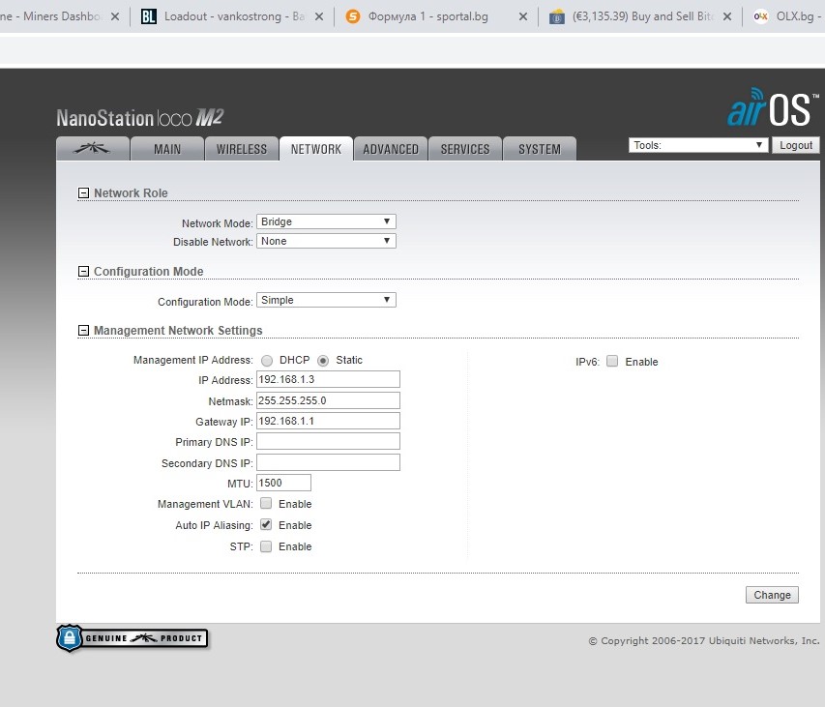Select the NETWORK tab
The image size is (825, 707).
316,149
